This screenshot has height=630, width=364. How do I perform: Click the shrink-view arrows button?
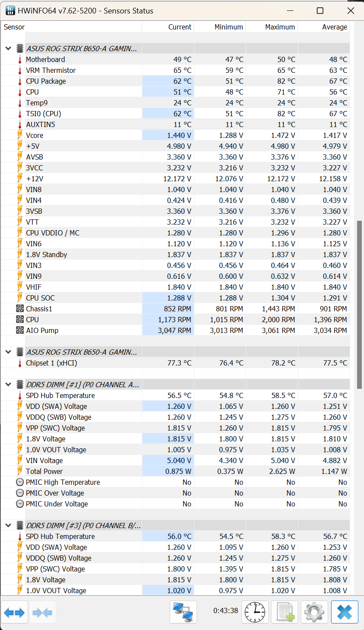click(42, 612)
